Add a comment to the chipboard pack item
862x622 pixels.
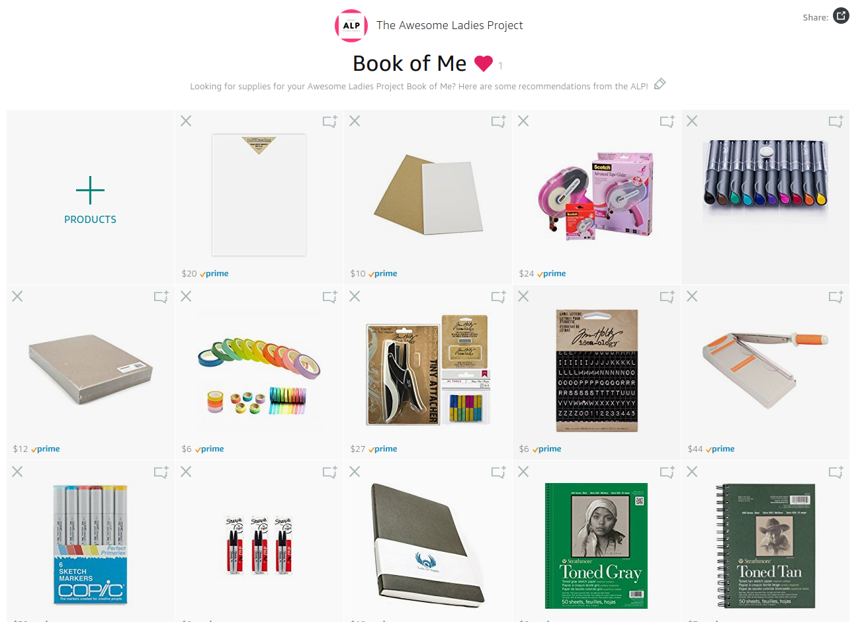click(161, 296)
